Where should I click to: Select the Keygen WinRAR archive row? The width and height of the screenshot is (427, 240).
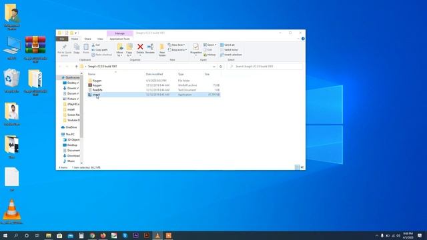tap(153, 85)
